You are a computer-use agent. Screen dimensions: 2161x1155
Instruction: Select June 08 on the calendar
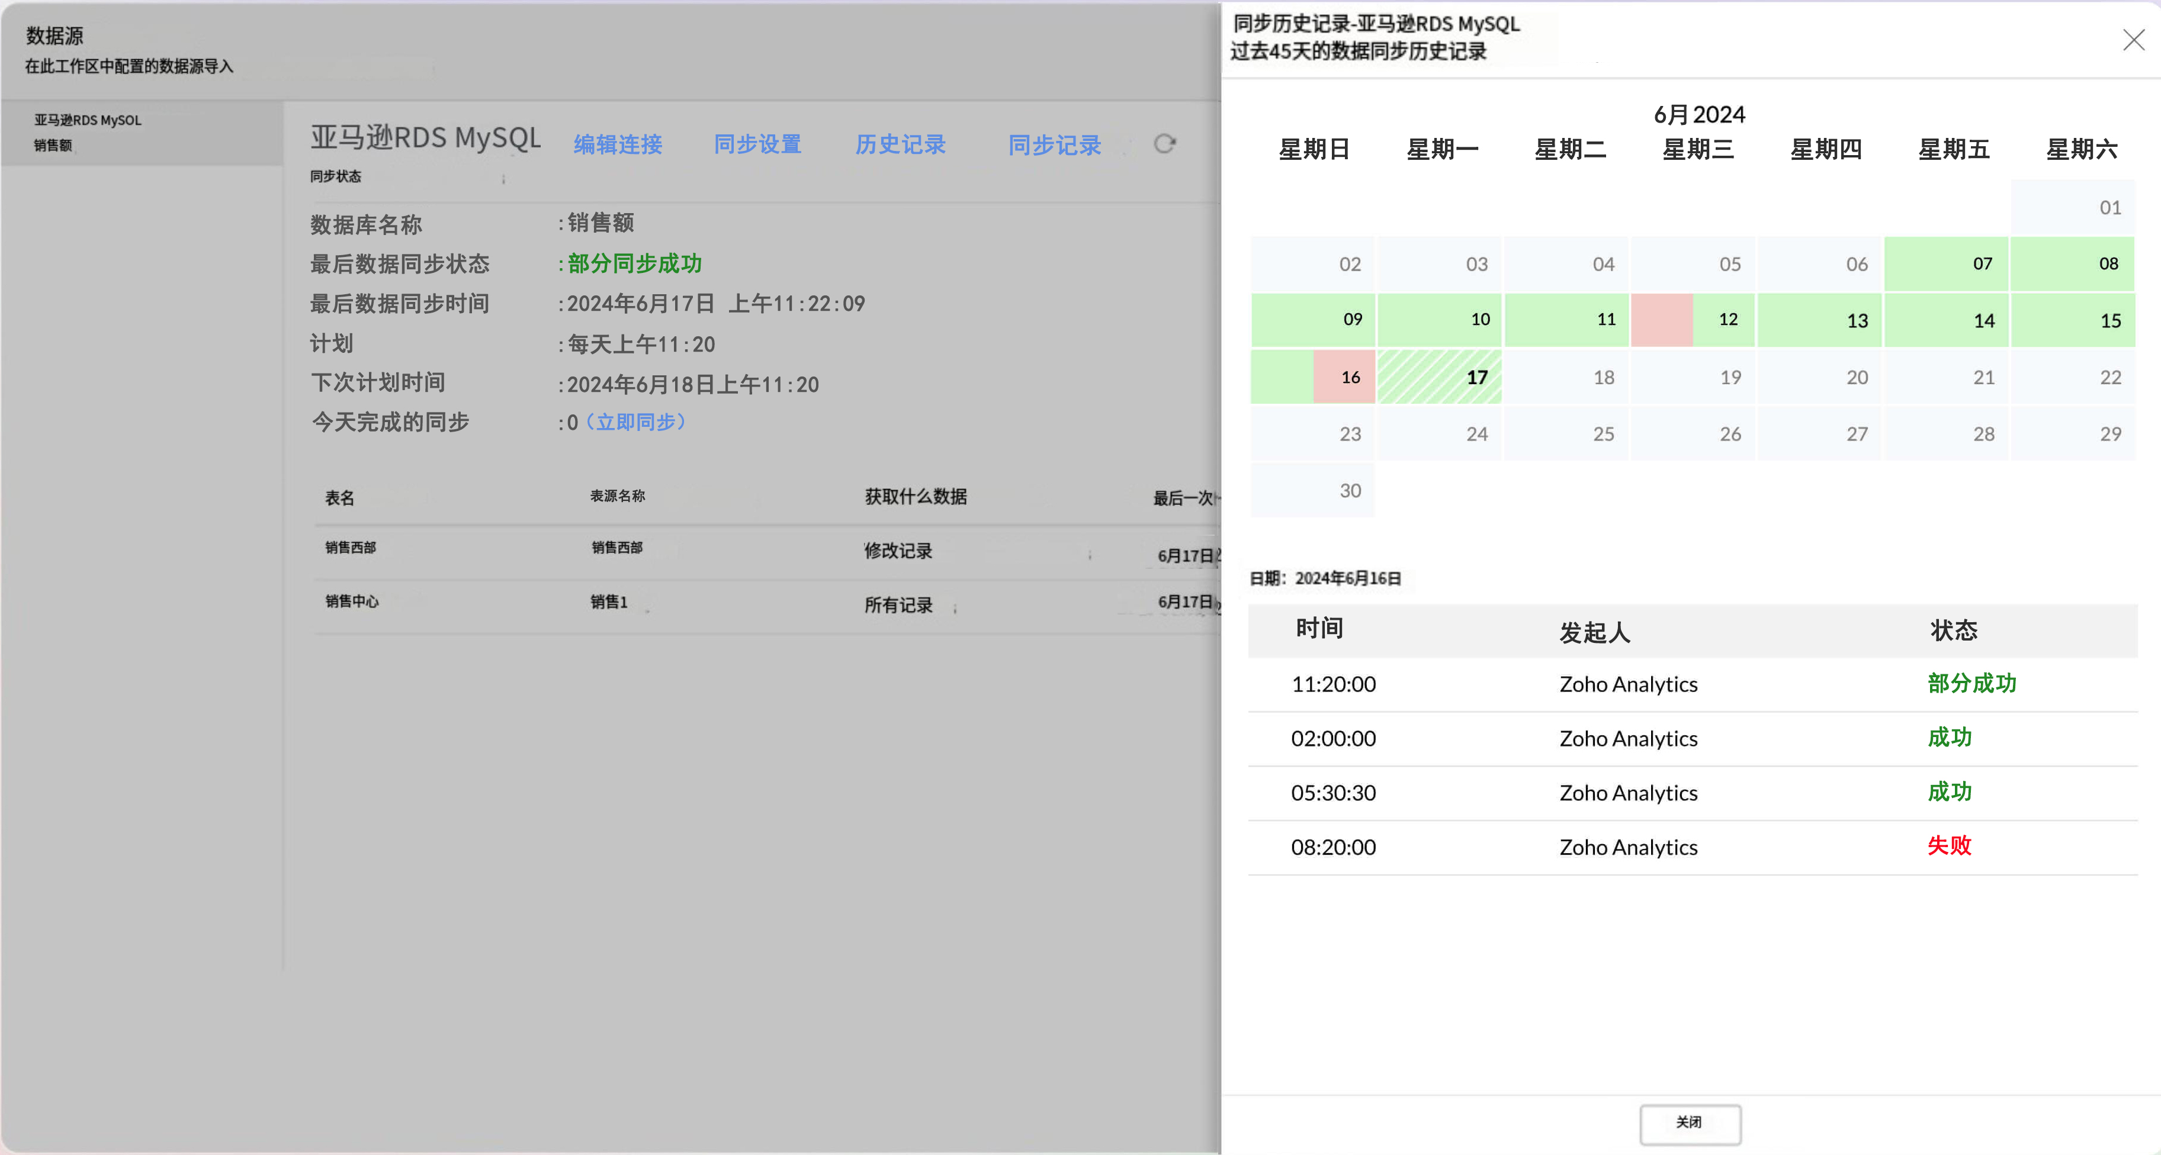coord(2073,263)
